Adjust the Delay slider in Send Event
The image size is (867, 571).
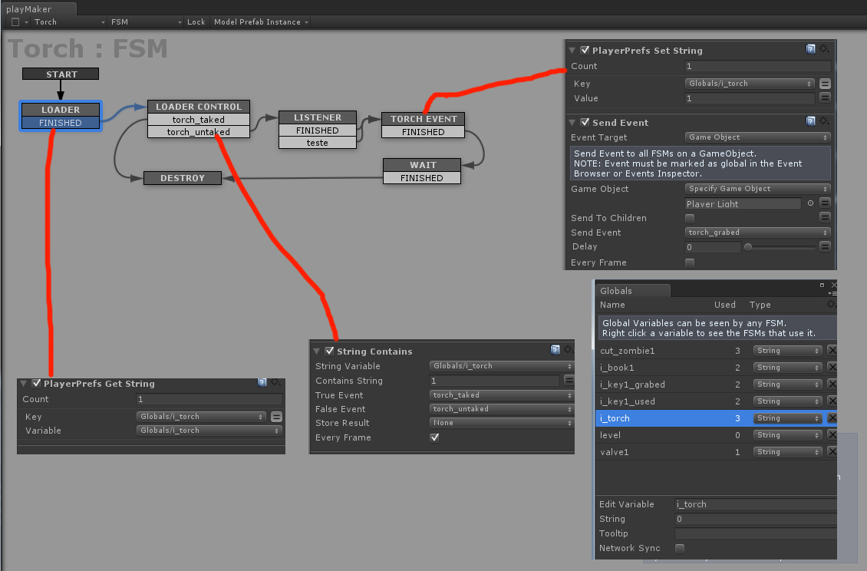[781, 247]
